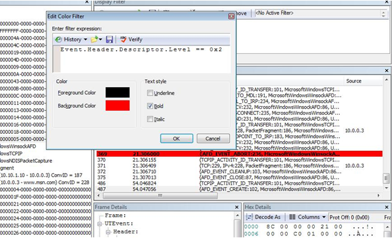Select frame 375 AFD_EVENT_CLOSE row
The image size is (392, 238).
240,177
